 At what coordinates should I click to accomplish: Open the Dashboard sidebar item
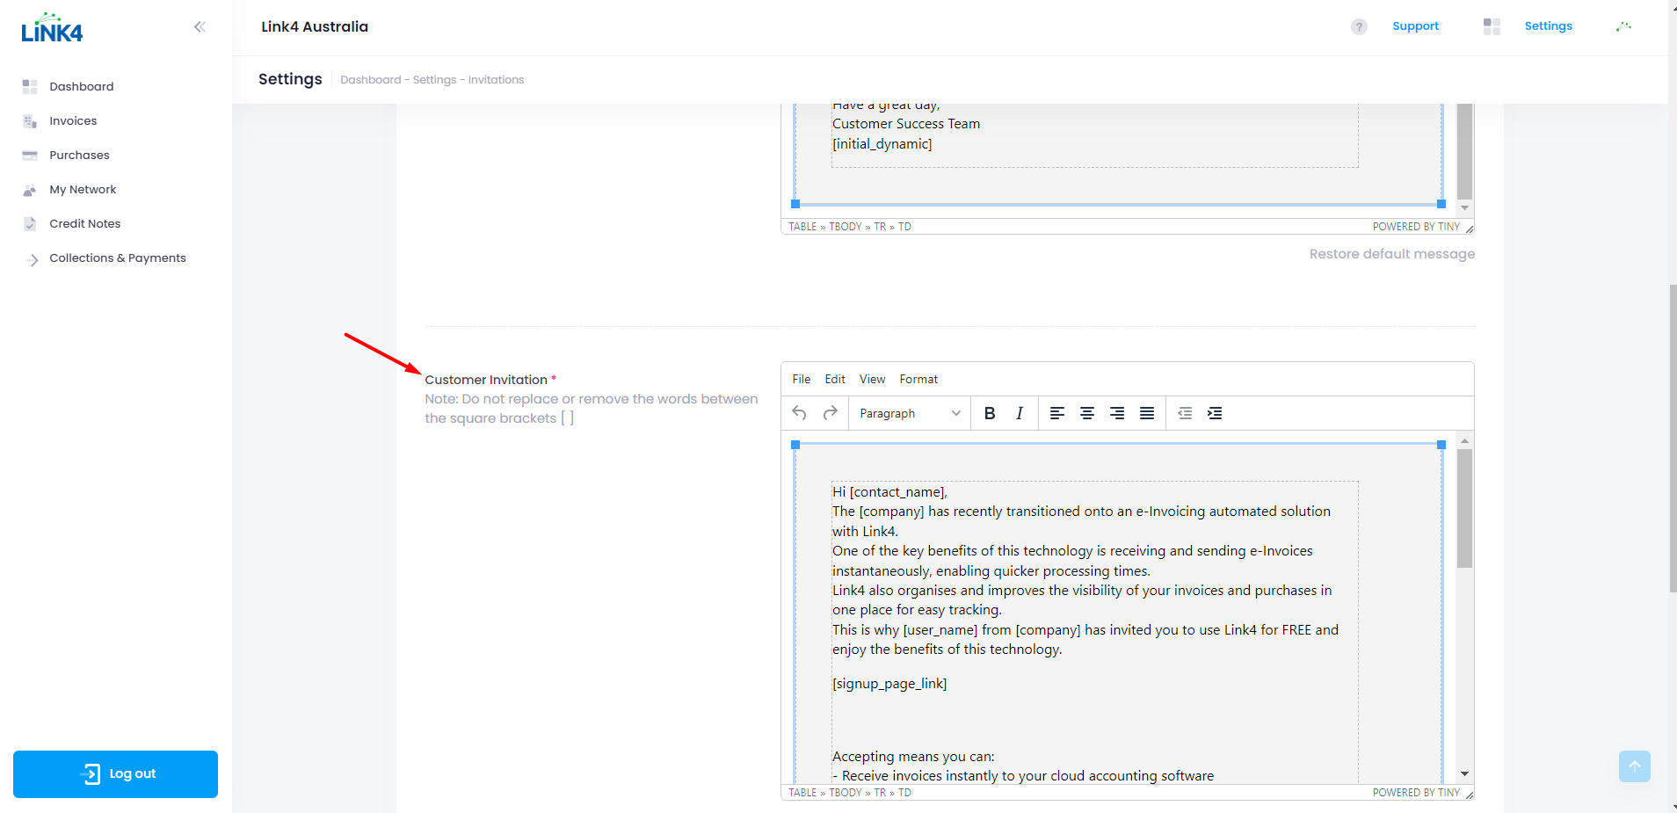pos(82,86)
